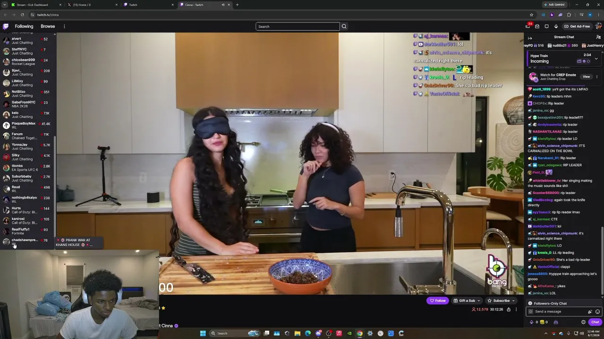Open File Explorer from the taskbar
The image size is (604, 339).
(297, 333)
